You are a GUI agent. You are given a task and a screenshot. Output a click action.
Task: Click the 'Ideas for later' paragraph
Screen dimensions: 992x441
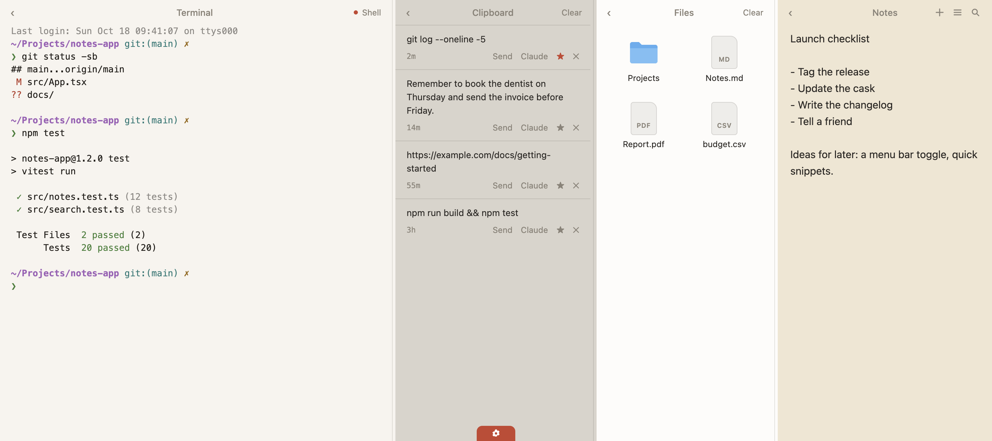pyautogui.click(x=883, y=163)
